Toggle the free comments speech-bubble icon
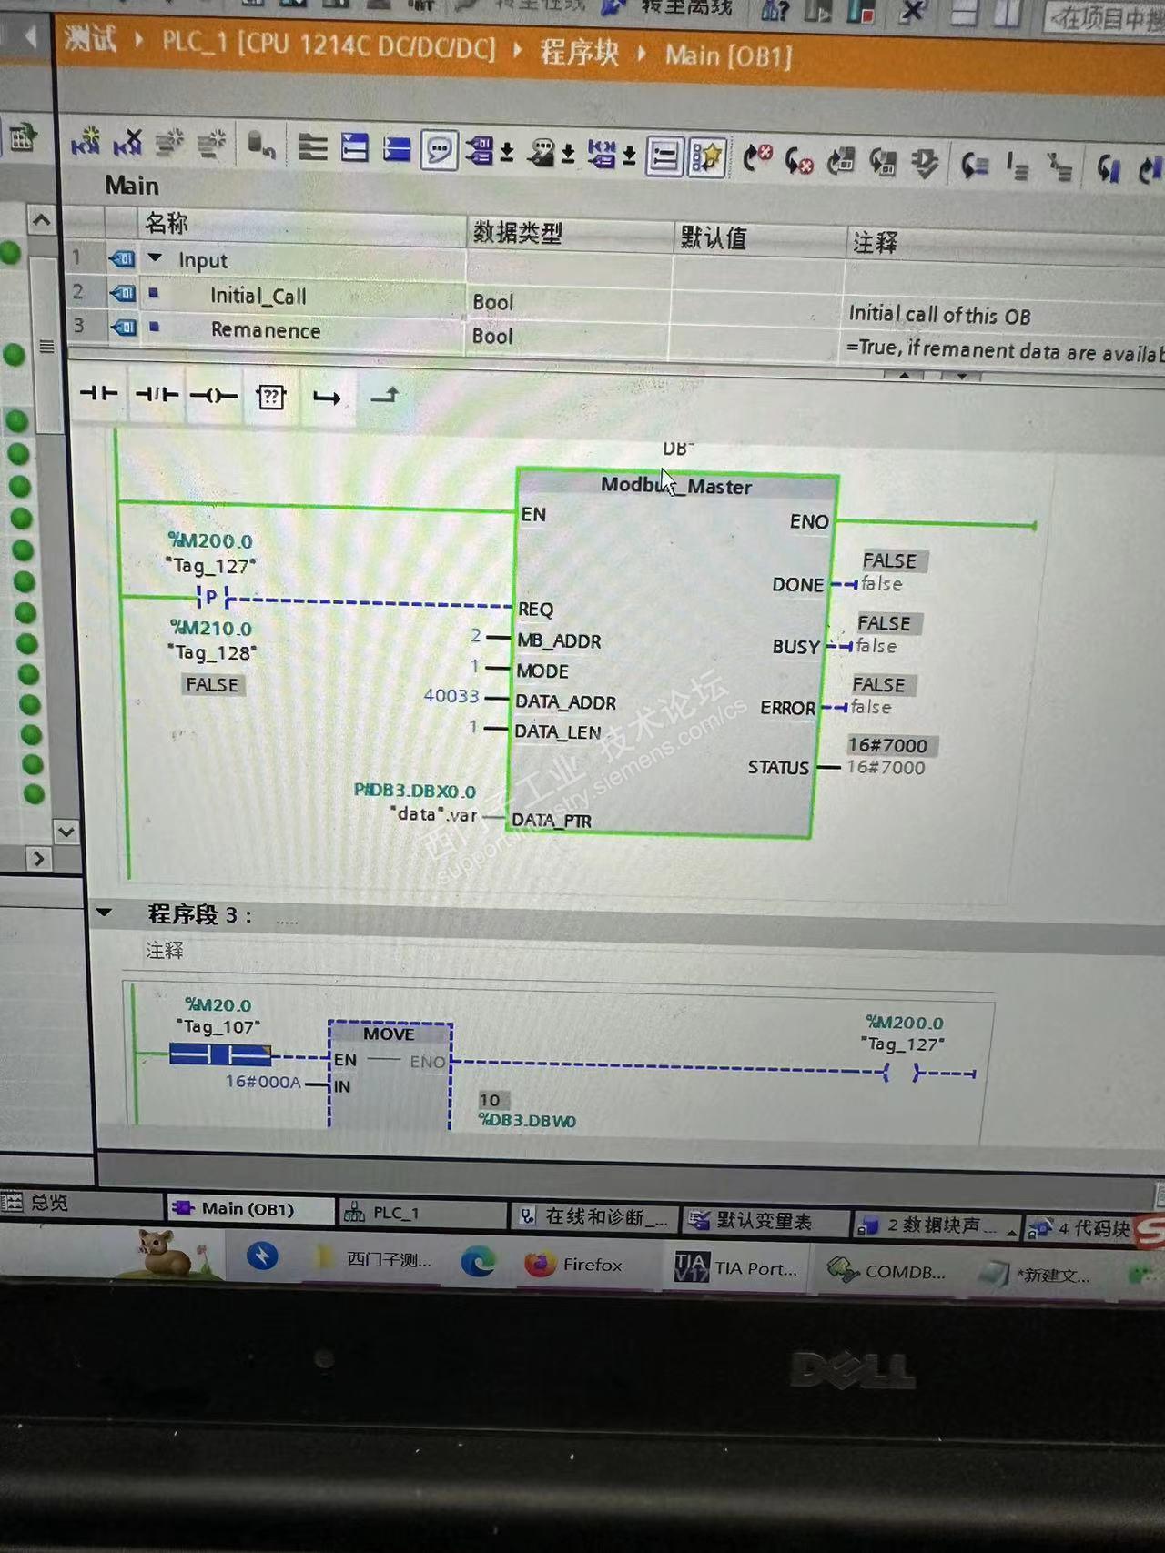This screenshot has height=1553, width=1165. click(439, 150)
